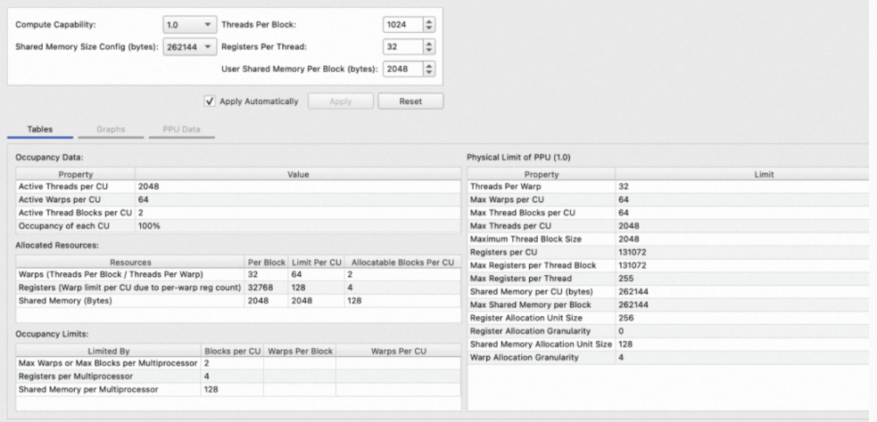The width and height of the screenshot is (877, 422).
Task: Click the 32768 registers per block cell
Action: coord(266,288)
